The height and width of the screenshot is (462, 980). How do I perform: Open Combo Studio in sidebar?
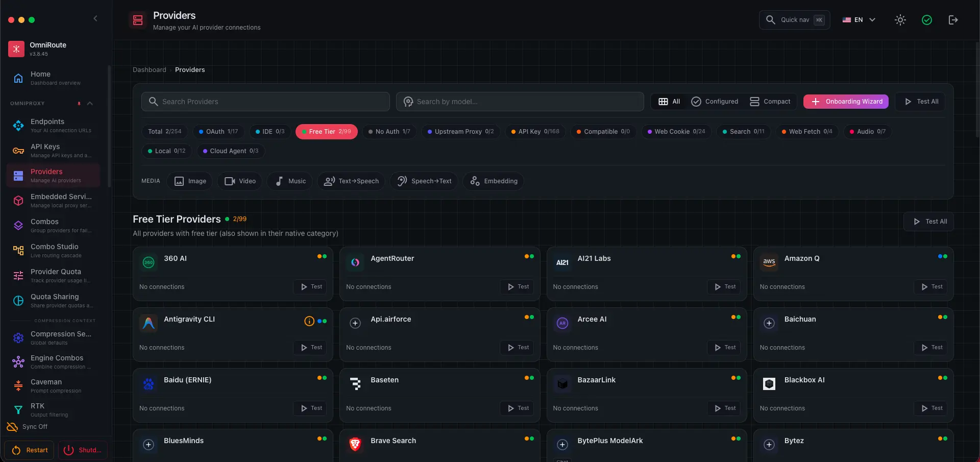[54, 251]
